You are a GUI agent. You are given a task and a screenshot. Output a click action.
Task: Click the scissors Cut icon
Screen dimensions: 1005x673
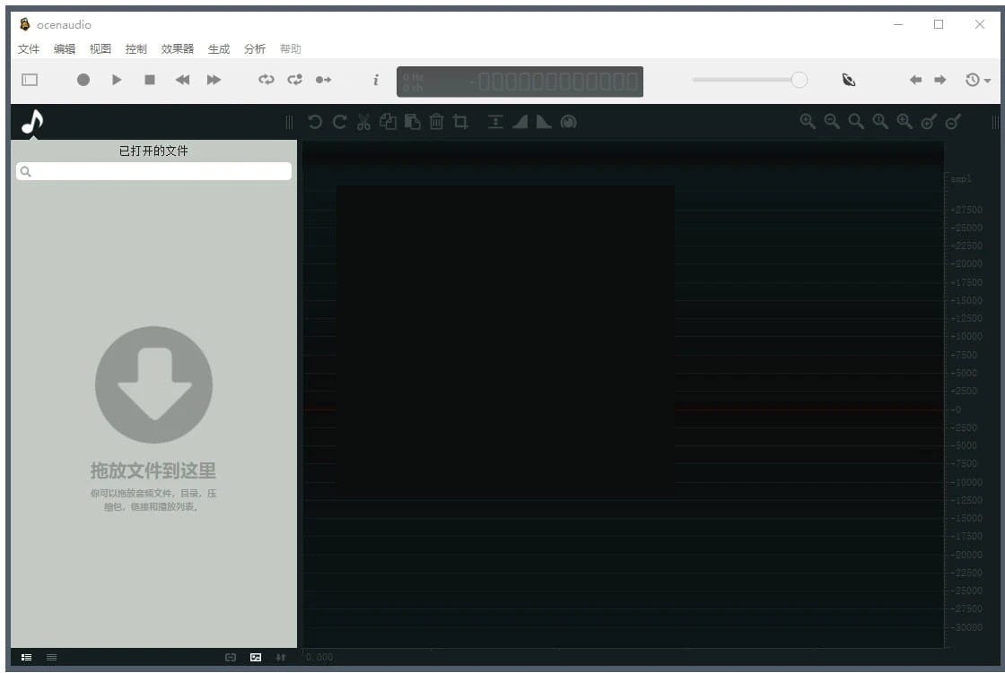tap(363, 122)
